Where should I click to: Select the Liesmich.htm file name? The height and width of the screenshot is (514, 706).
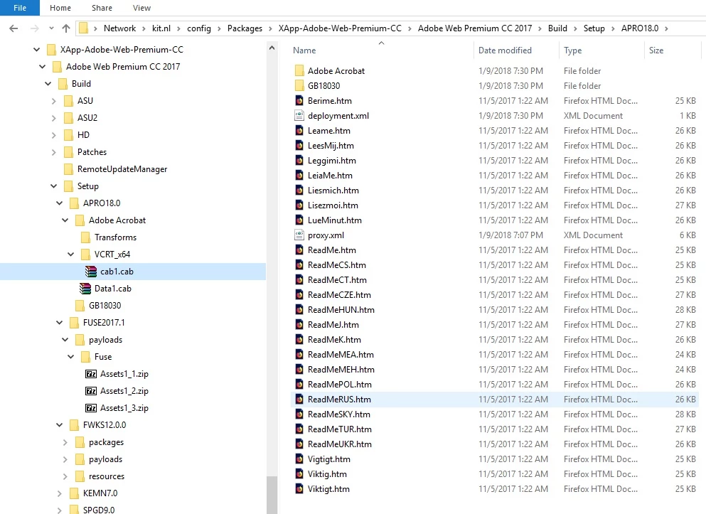point(333,191)
